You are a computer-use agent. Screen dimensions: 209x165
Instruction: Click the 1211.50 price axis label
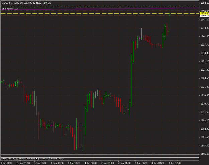click(x=205, y=112)
